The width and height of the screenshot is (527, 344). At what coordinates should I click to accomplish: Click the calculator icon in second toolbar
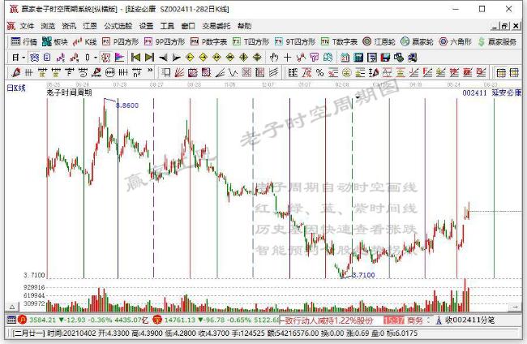click(x=358, y=58)
